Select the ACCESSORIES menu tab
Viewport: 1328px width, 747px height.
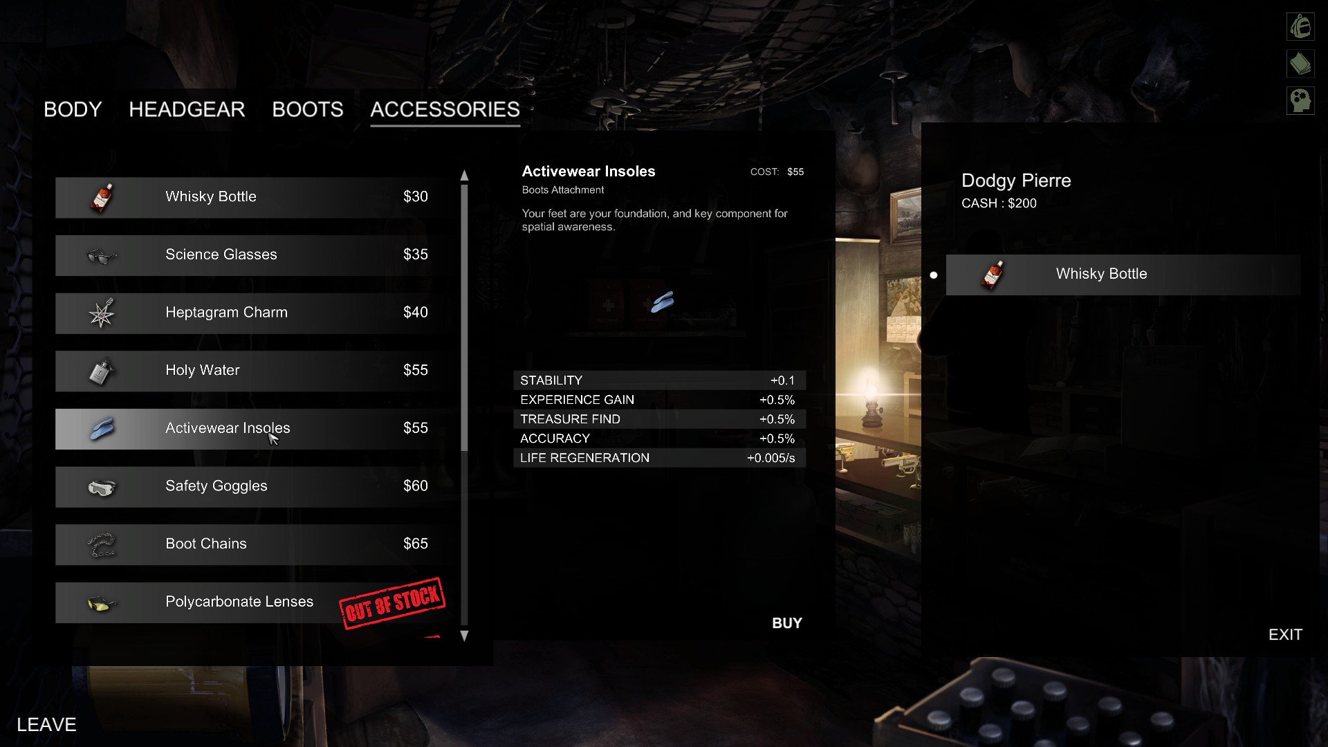(x=444, y=109)
